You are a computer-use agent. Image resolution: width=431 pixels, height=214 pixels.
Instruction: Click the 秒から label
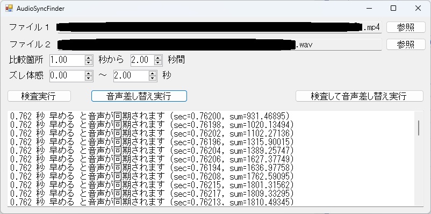(x=111, y=60)
